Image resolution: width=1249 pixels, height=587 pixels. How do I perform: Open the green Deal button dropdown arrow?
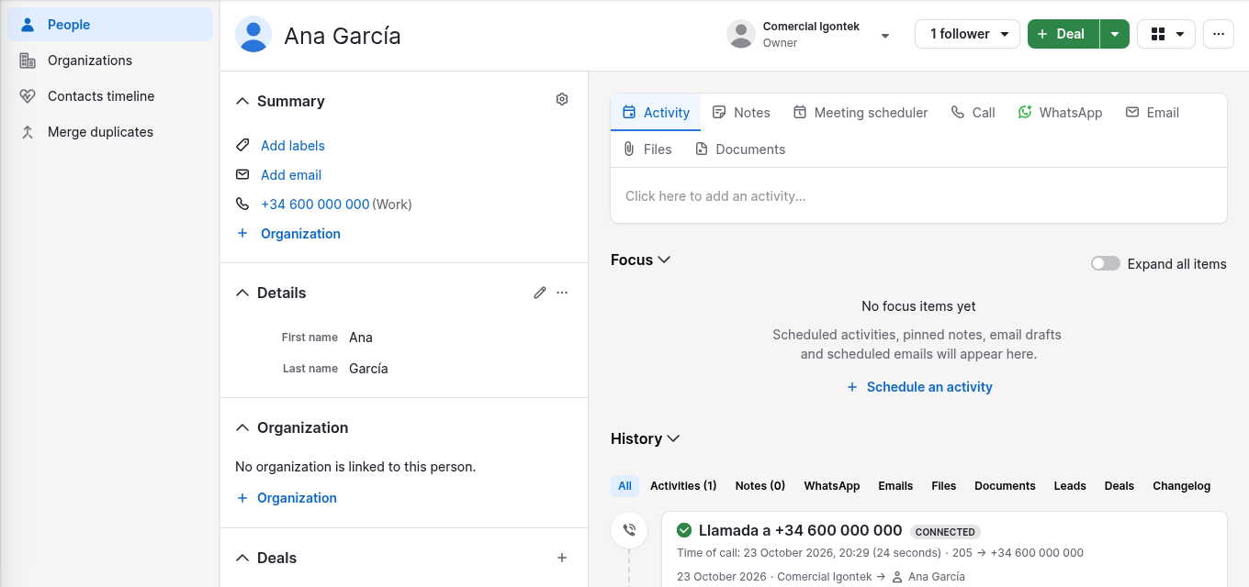tap(1114, 34)
